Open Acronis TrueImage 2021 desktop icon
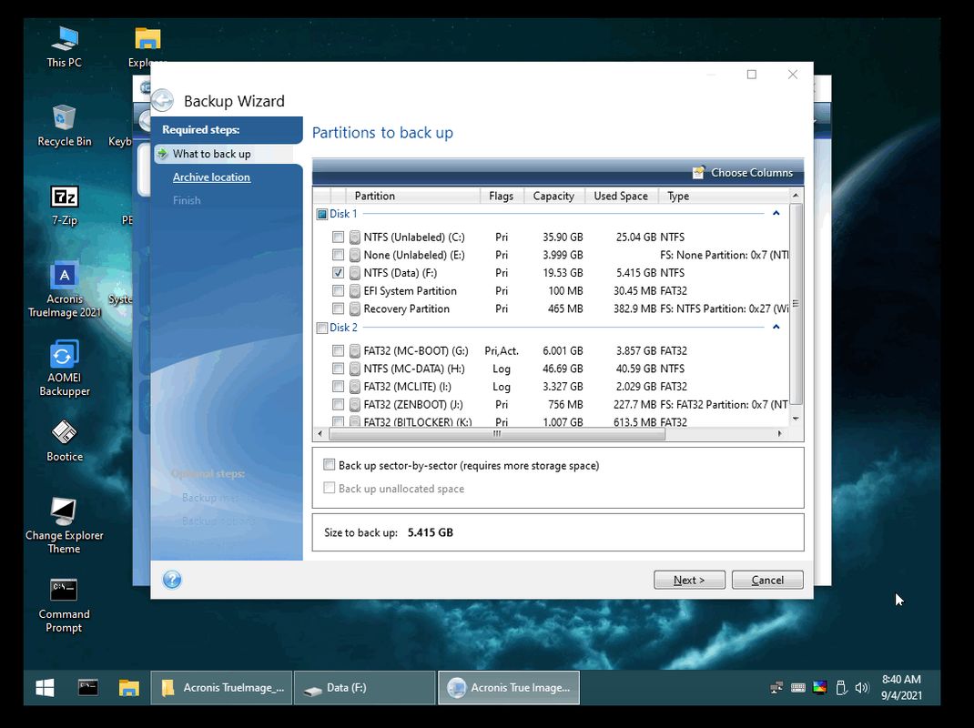This screenshot has height=728, width=974. click(64, 290)
